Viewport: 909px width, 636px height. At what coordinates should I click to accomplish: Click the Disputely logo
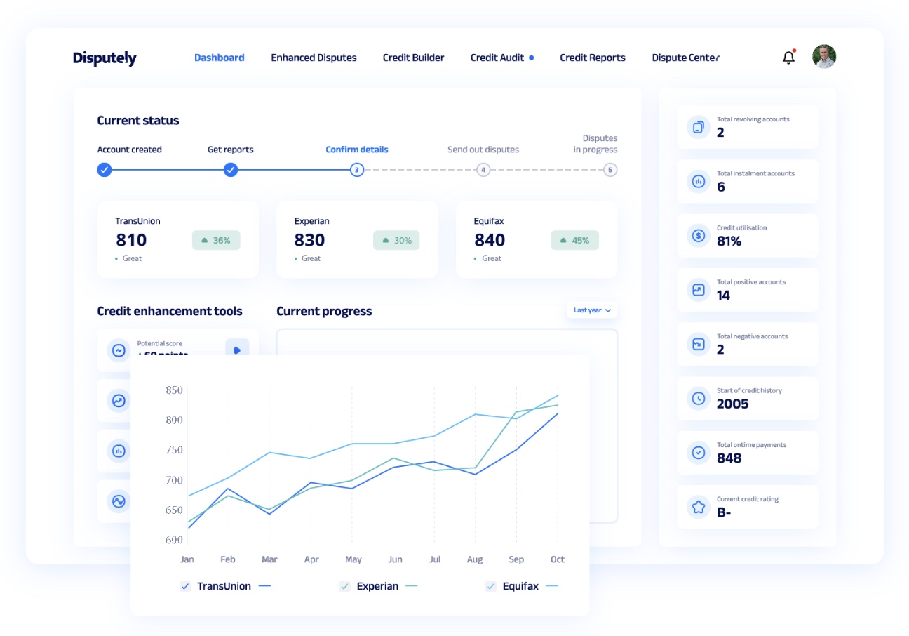click(105, 58)
